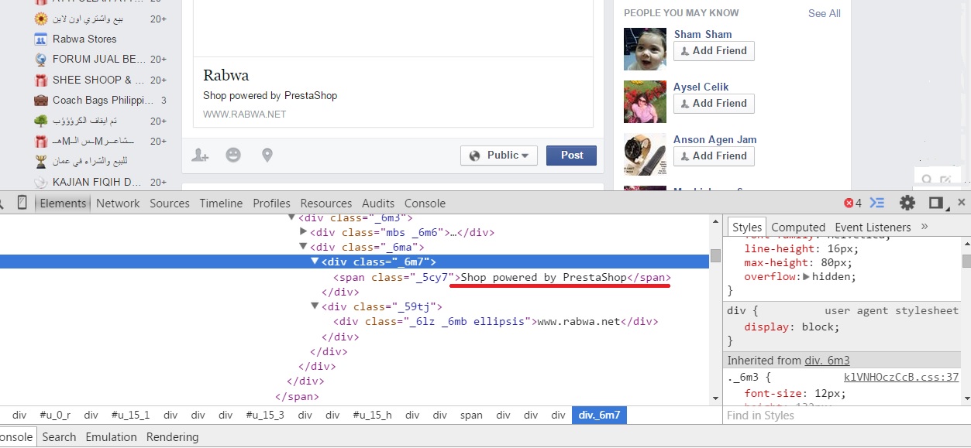
Task: Switch to the Timeline tab
Action: click(221, 203)
